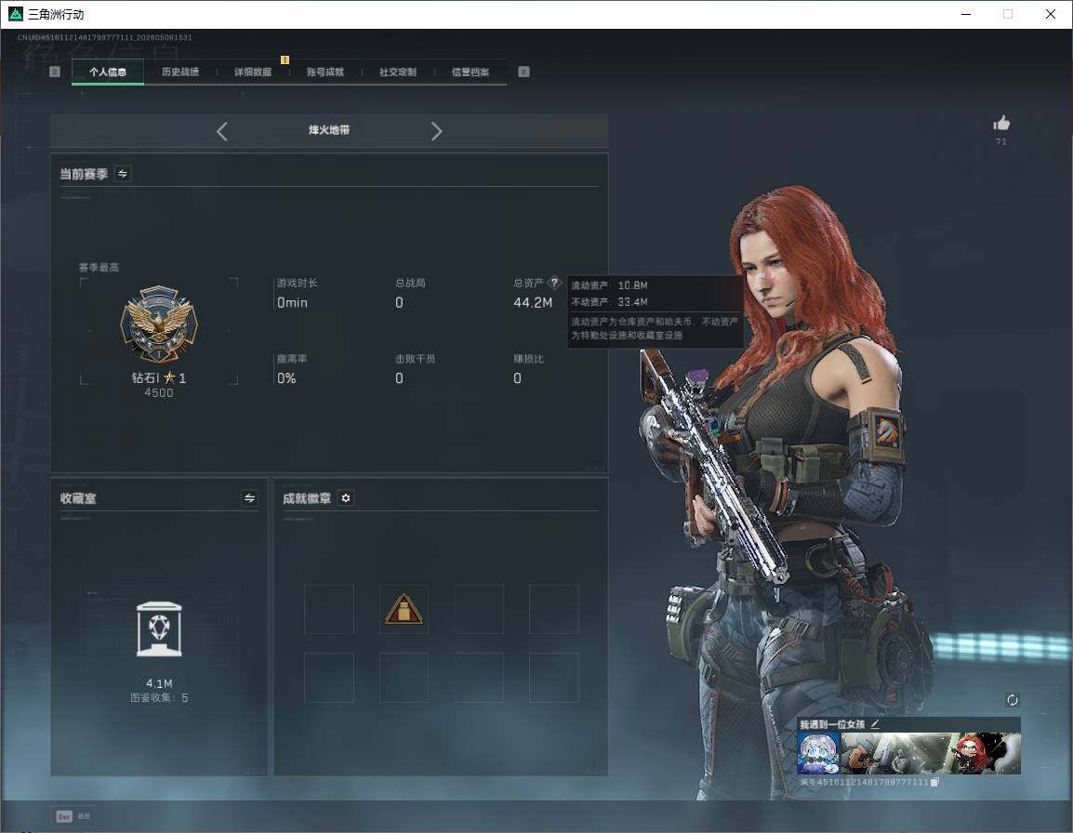Click the 0min playtime value
Screen dimensions: 1073x833
pos(292,302)
